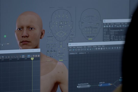Click the Graph Editor current time marker
The image size is (138, 92).
point(32,59)
